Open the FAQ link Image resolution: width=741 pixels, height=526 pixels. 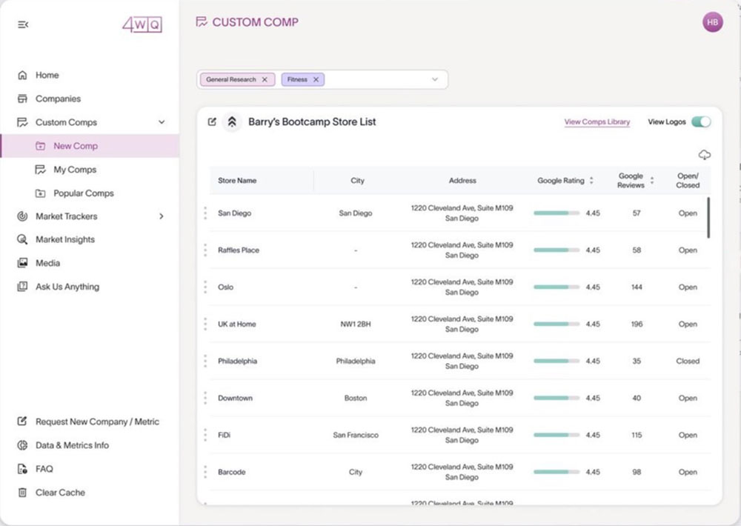(44, 469)
